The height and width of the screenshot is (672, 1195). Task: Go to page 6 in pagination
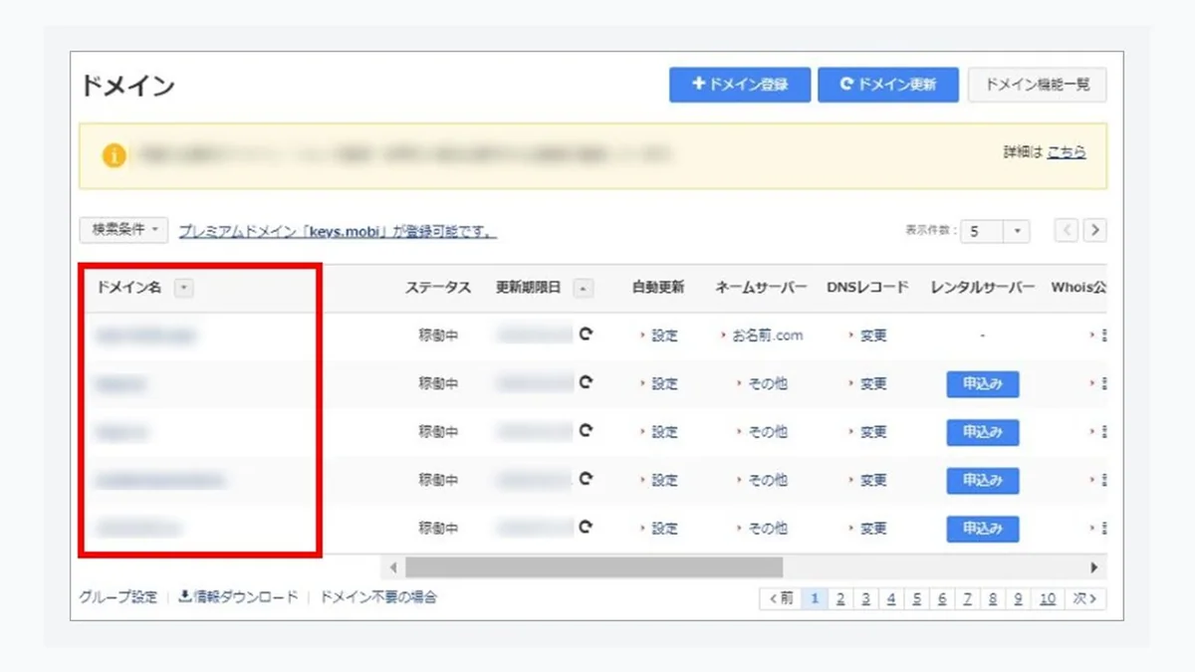click(942, 598)
